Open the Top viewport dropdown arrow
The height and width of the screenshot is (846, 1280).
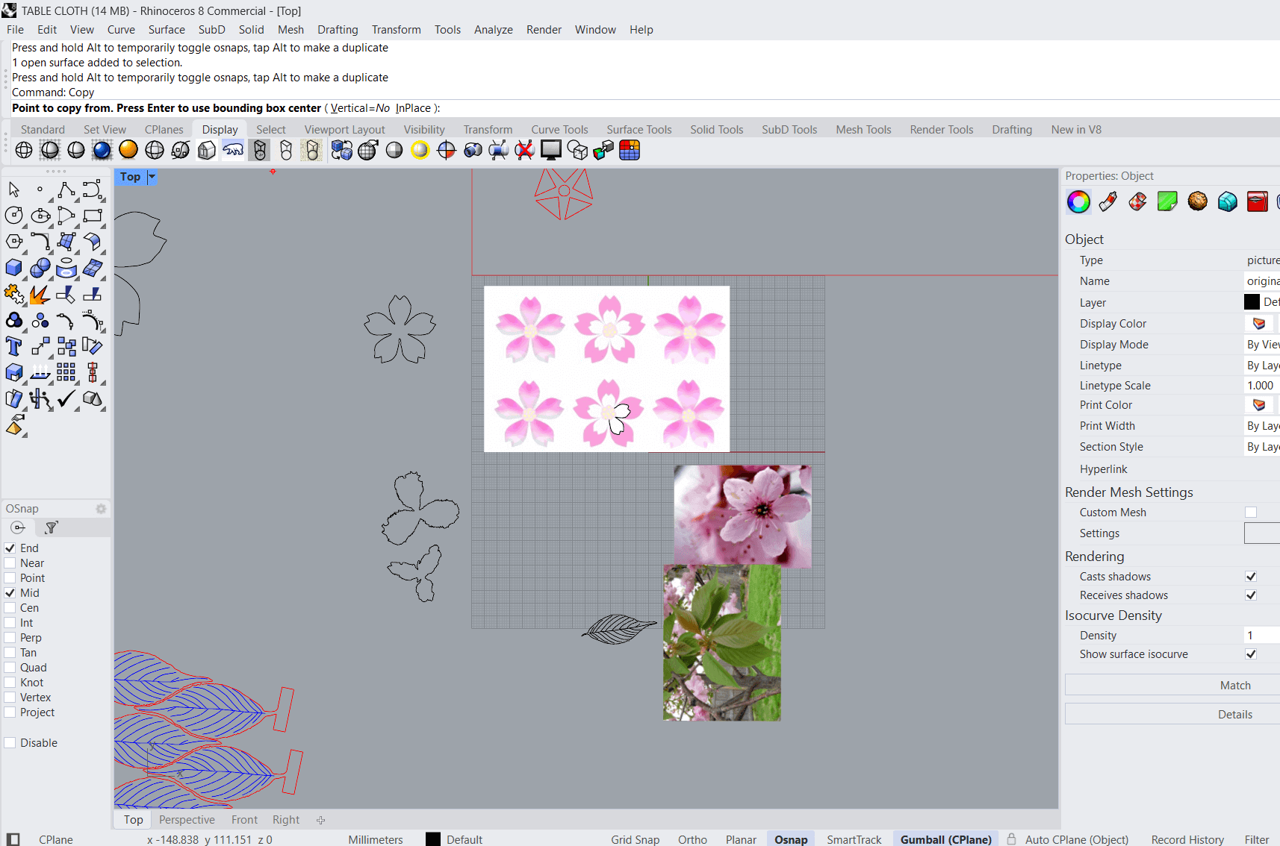pos(152,177)
